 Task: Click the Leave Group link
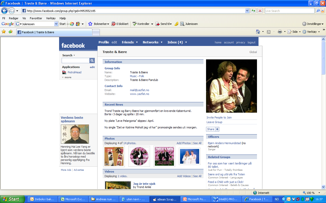click(214, 122)
